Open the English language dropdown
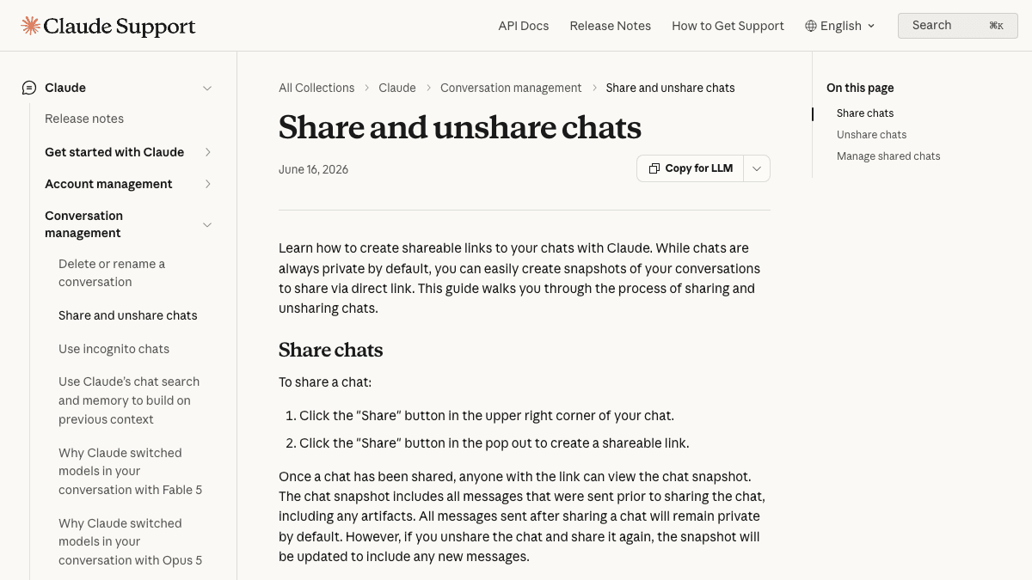This screenshot has width=1032, height=580. point(840,26)
